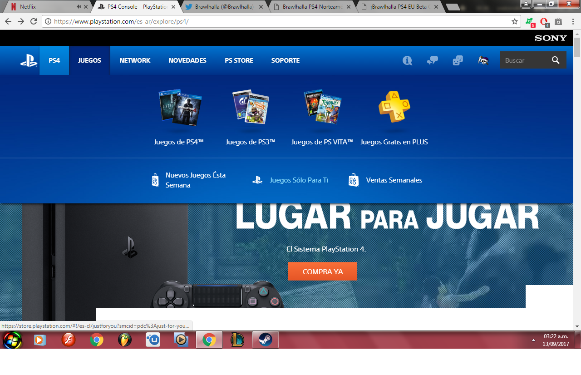Screen dimensions: 581x375
Task: Select PS4 in the navigation bar
Action: point(54,60)
